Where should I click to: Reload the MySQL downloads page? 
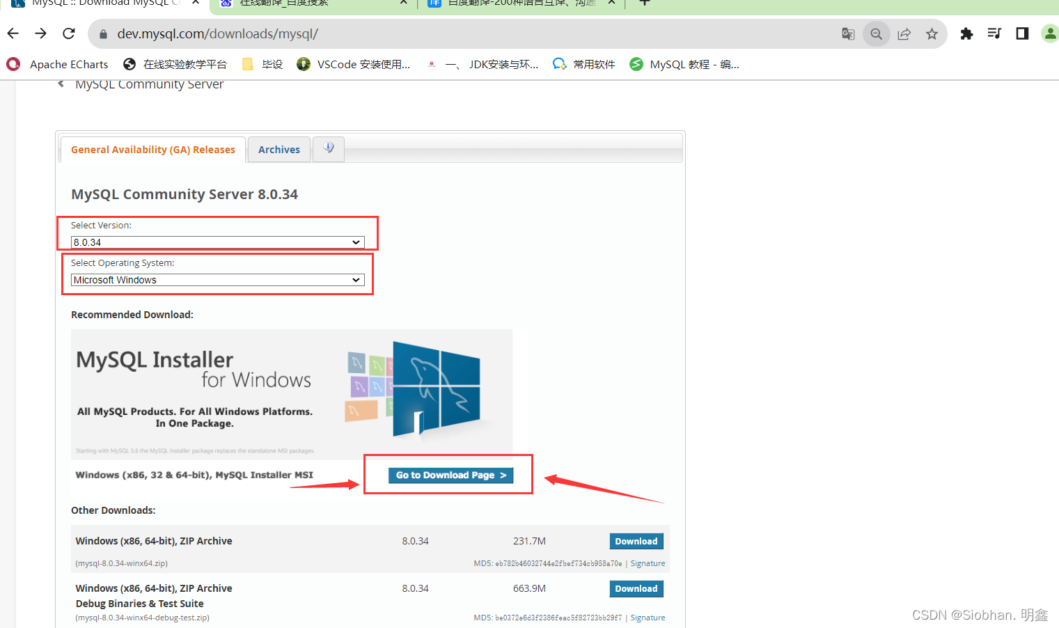coord(68,33)
